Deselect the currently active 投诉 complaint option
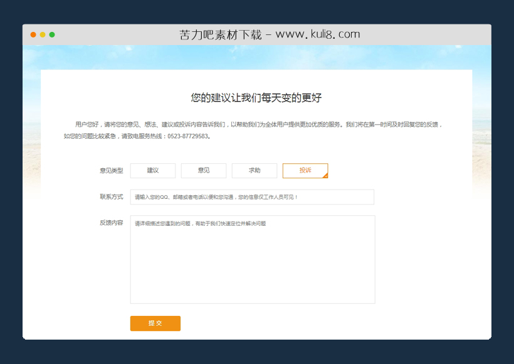The height and width of the screenshot is (364, 514). (x=305, y=170)
